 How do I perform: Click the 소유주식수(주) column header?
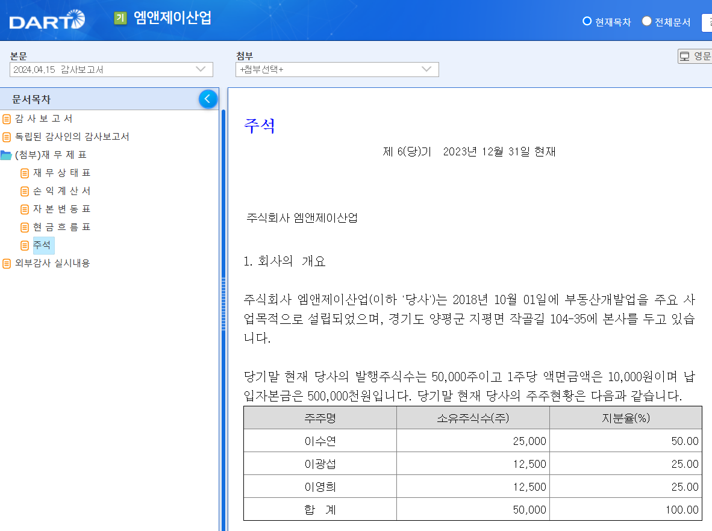473,418
